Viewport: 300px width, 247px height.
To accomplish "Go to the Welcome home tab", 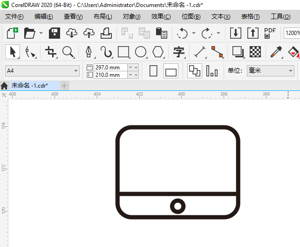I will (x=4, y=86).
